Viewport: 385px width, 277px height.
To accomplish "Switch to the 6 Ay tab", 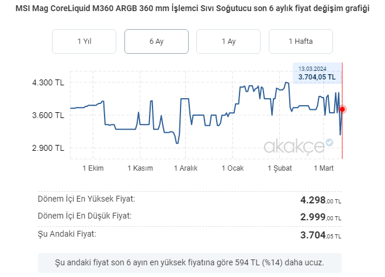I will [157, 41].
